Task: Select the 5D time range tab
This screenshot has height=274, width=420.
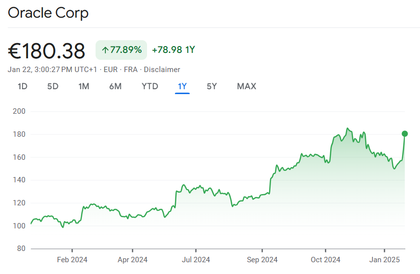Action: (53, 86)
